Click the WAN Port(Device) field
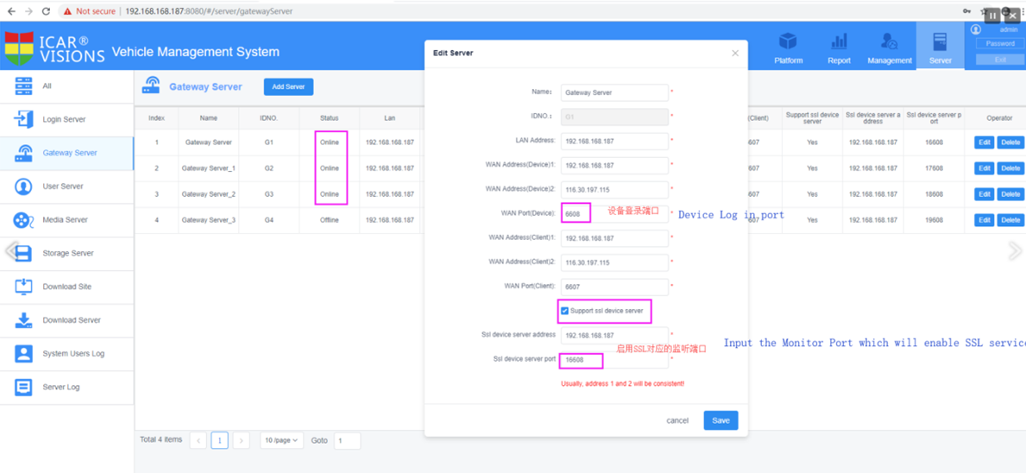This screenshot has height=473, width=1026. 614,214
